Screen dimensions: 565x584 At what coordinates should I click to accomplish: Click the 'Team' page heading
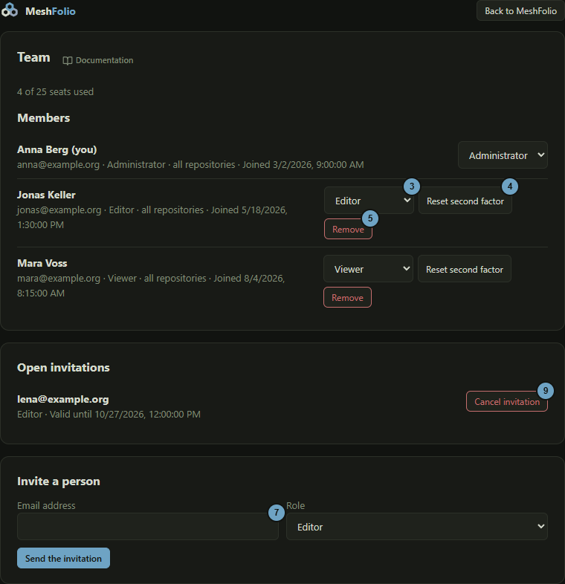click(x=33, y=57)
